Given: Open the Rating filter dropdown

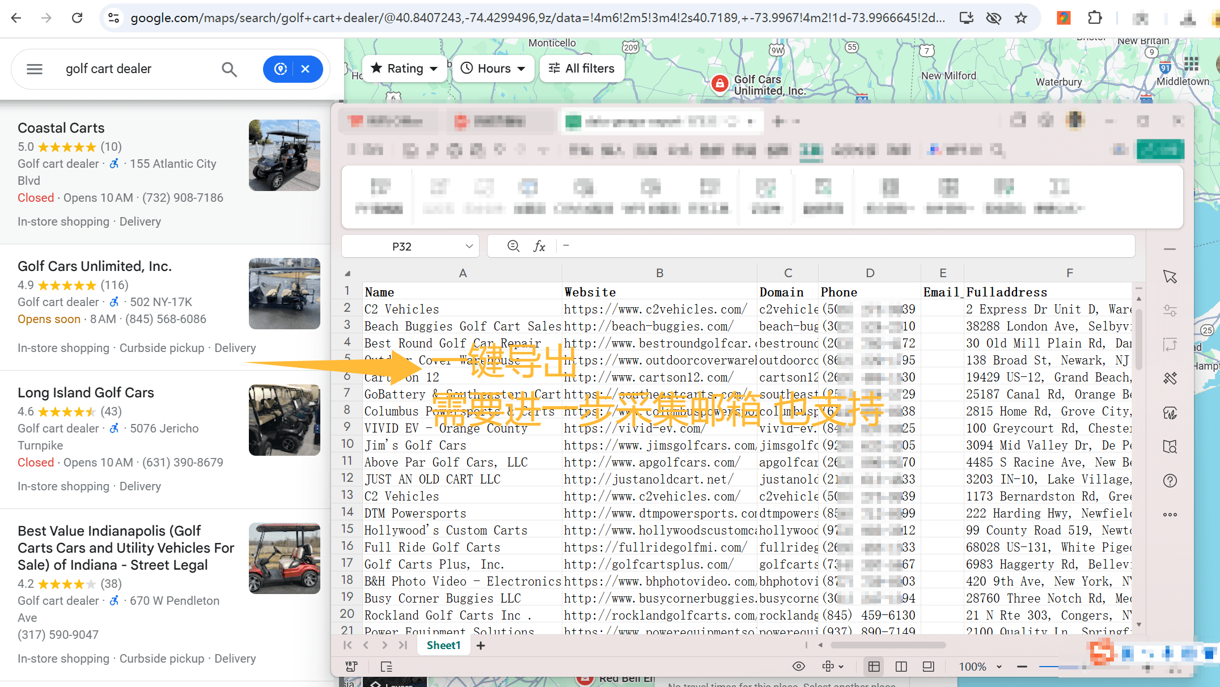Looking at the screenshot, I should pyautogui.click(x=405, y=69).
